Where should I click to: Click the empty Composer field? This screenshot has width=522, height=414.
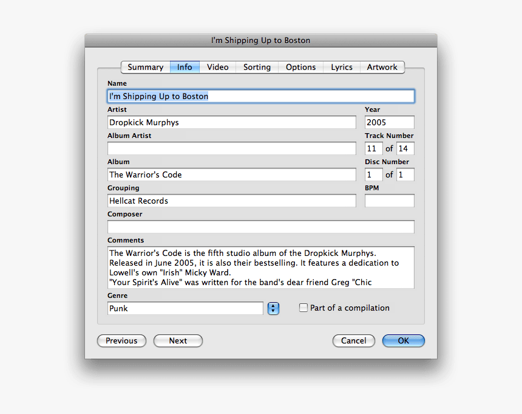click(x=261, y=227)
